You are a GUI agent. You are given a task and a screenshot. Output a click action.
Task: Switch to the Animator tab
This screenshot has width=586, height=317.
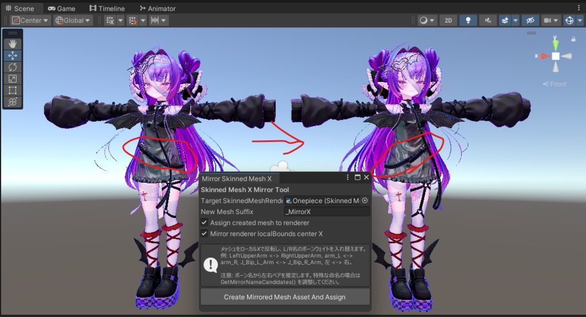pos(157,8)
